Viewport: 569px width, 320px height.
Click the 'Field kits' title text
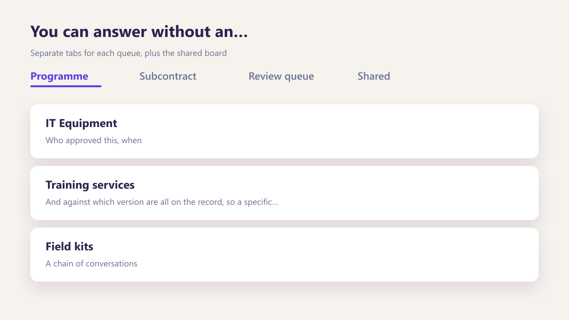69,247
